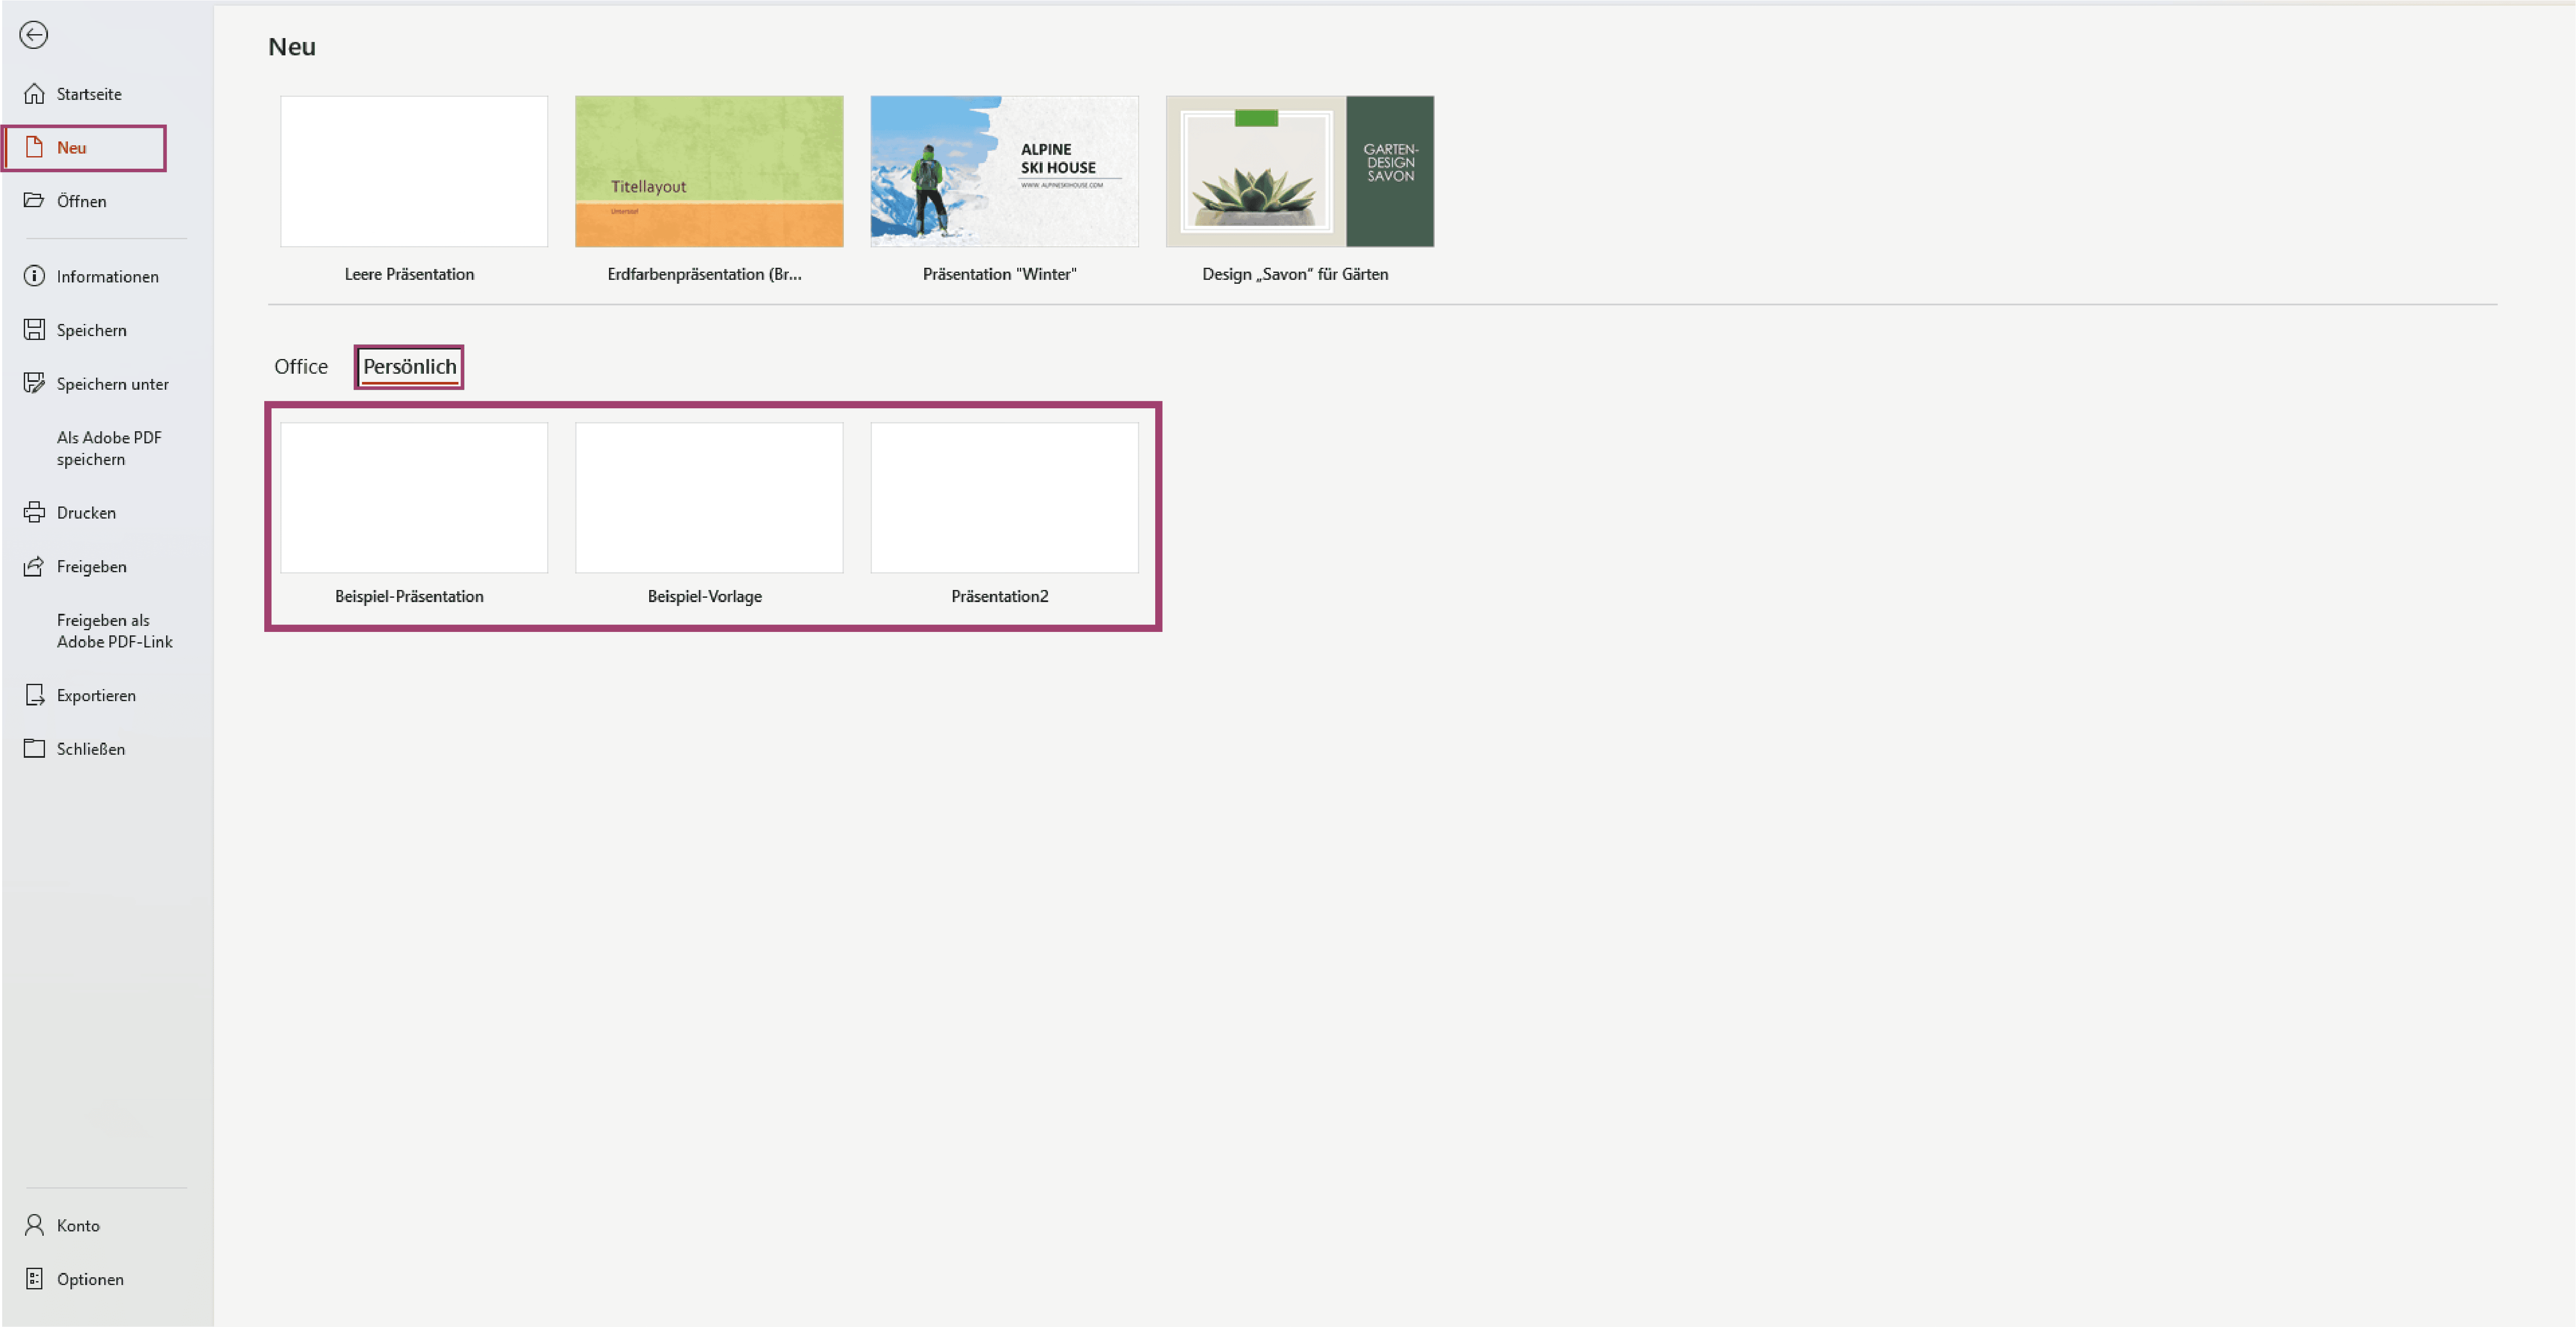Click the 'Beispiel-Präsentation' label
Screen dimensions: 2576x1327
409,596
